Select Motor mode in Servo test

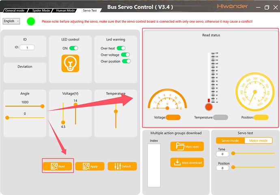tap(258, 140)
